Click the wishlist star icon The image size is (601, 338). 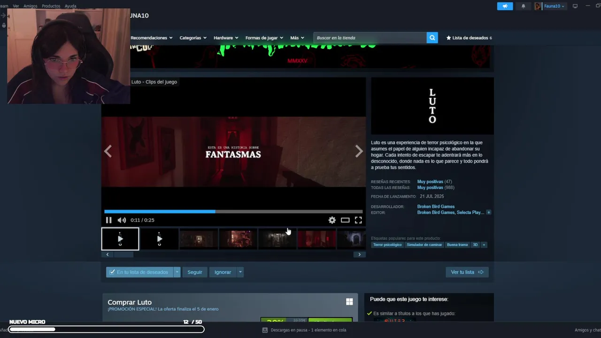coord(448,38)
